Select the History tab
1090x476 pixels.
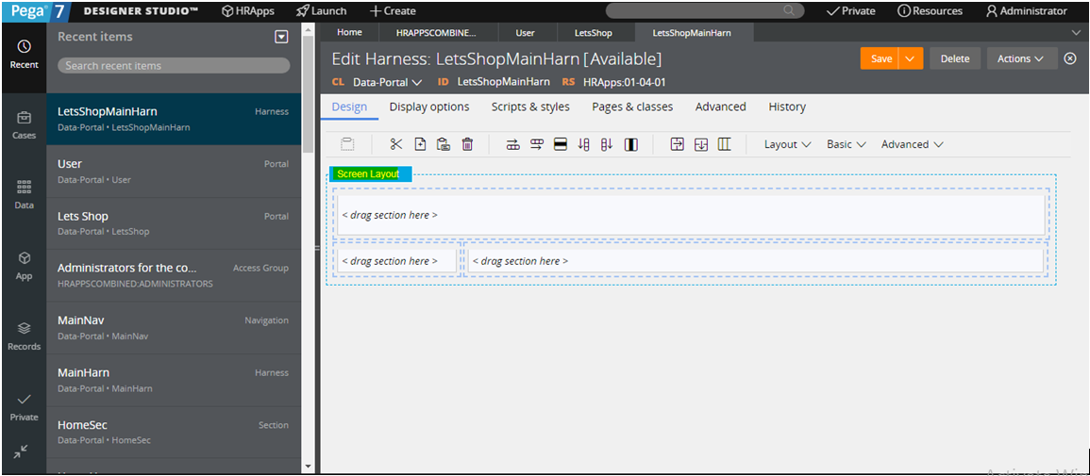coord(787,107)
